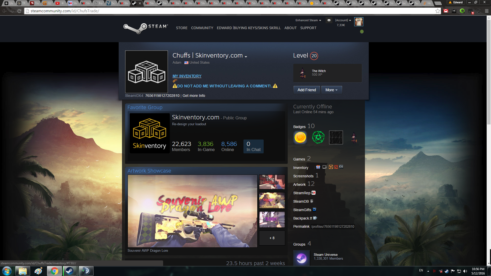Open the gift box inventory icon

[318, 167]
